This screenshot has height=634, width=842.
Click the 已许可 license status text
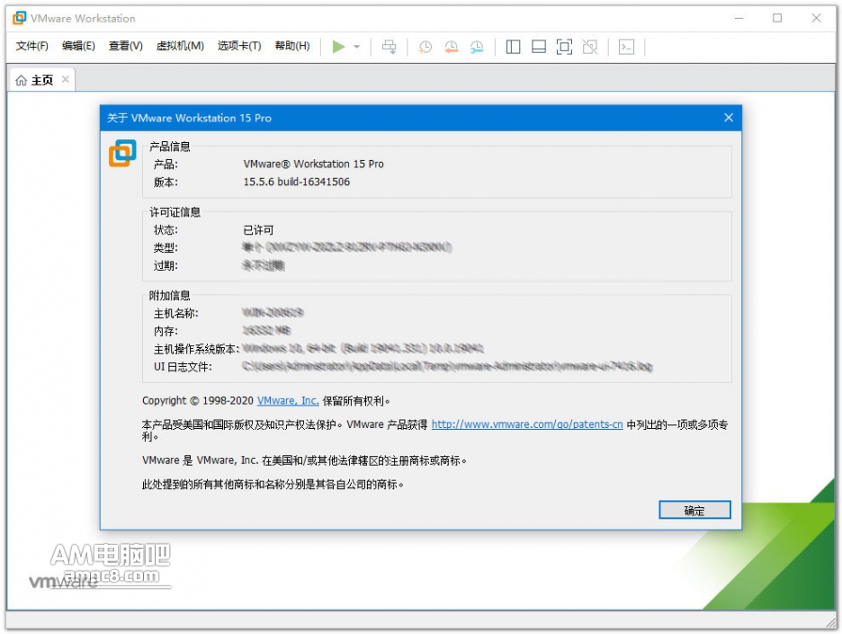[258, 229]
